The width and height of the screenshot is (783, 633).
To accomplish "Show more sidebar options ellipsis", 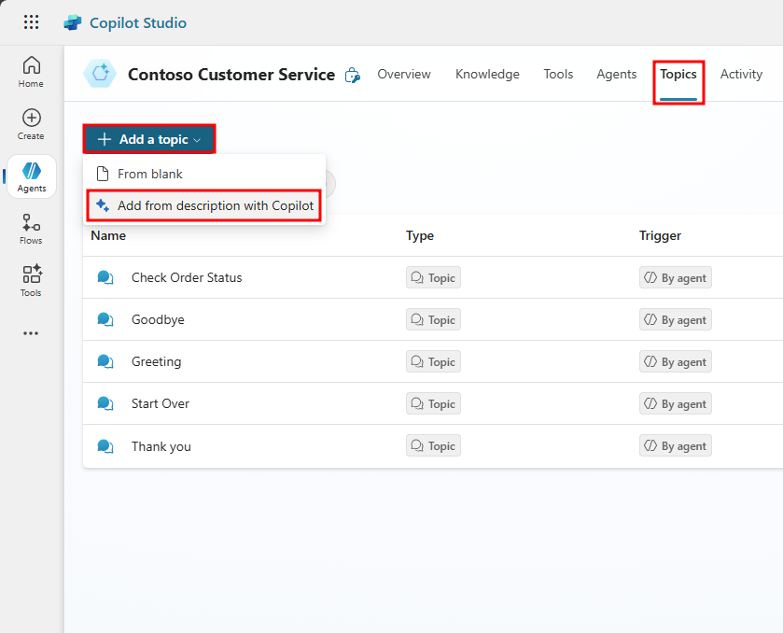I will (31, 333).
